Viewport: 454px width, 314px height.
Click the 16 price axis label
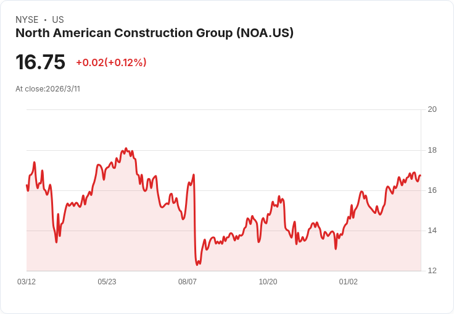(432, 190)
